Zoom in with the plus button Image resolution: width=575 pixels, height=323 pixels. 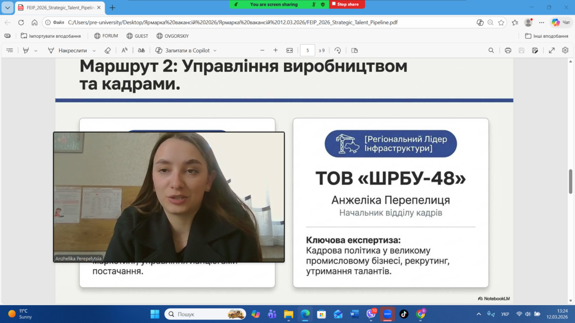point(276,50)
